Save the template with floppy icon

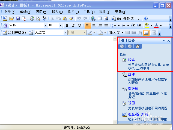point(18,18)
